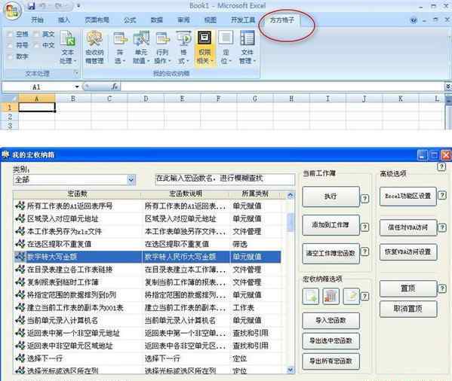The width and height of the screenshot is (452, 381).
Task: Click the macro name search input field
Action: pos(225,178)
